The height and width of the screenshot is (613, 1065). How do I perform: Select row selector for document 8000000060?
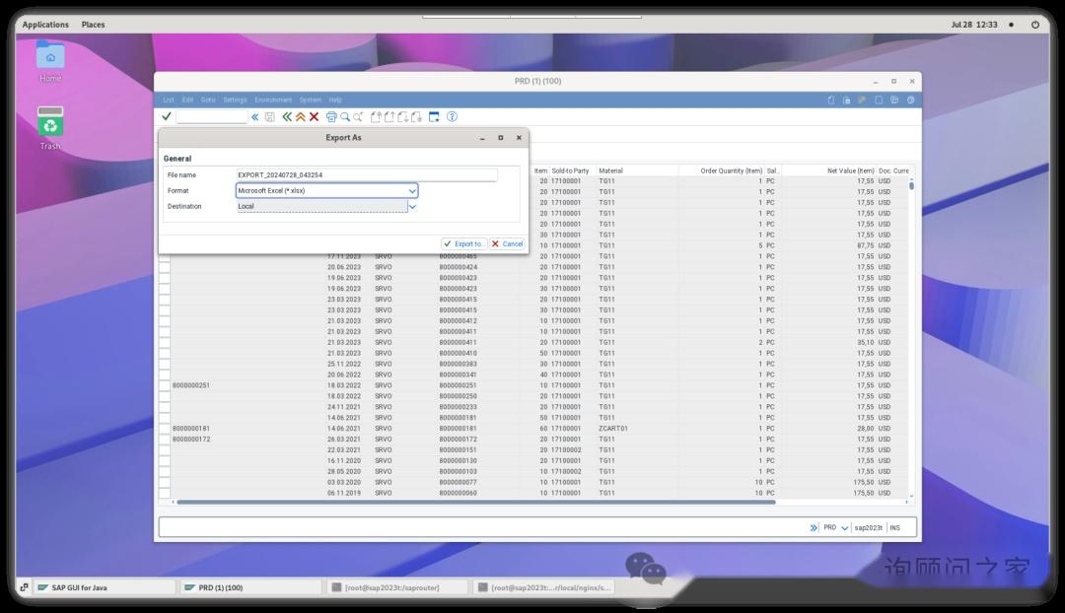coord(165,493)
